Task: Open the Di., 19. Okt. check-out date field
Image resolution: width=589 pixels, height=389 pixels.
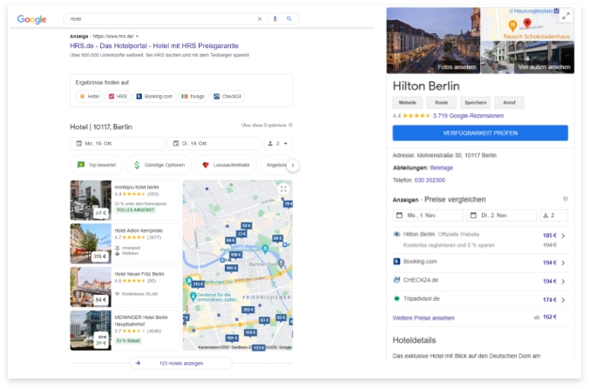Action: point(213,144)
